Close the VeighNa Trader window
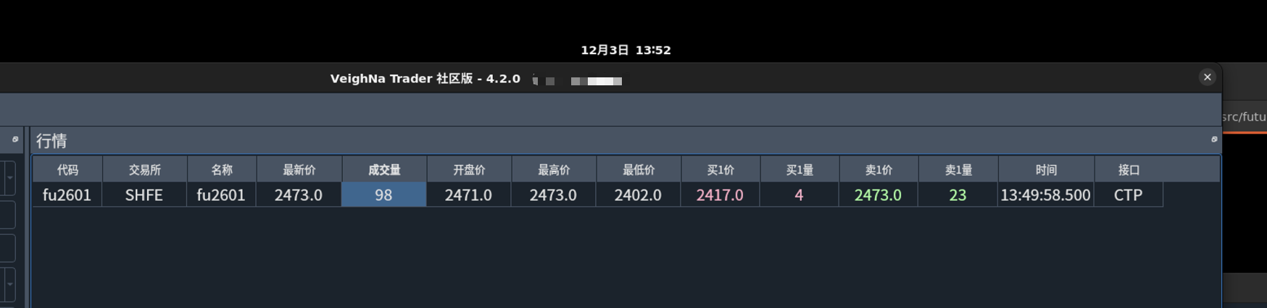Screen dimensions: 1267x308 pyautogui.click(x=1207, y=77)
